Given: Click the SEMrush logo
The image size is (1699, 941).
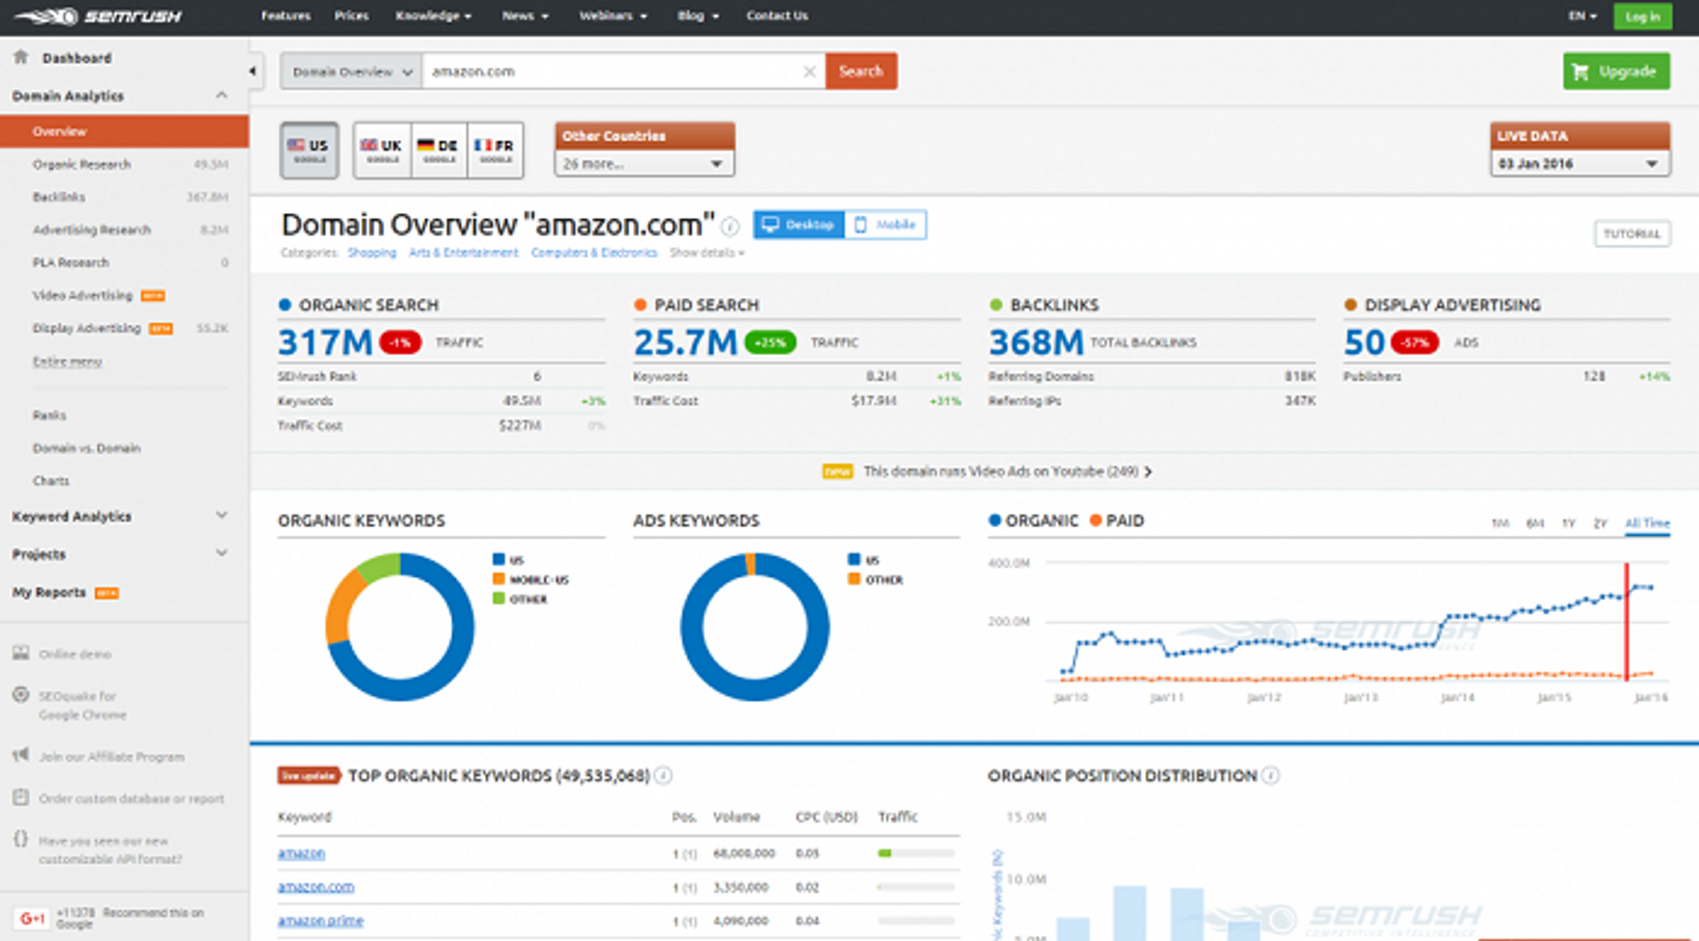Looking at the screenshot, I should [98, 16].
